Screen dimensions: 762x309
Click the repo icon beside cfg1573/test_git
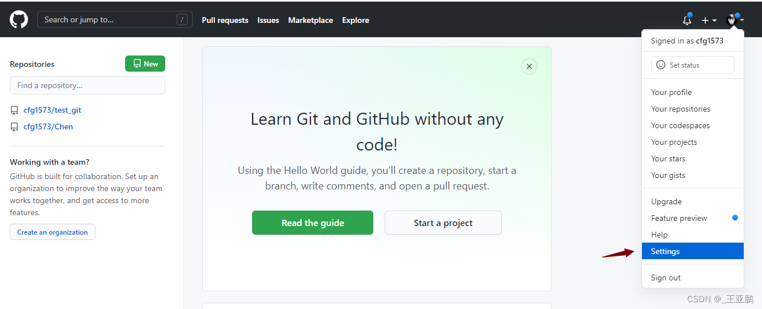tap(14, 110)
